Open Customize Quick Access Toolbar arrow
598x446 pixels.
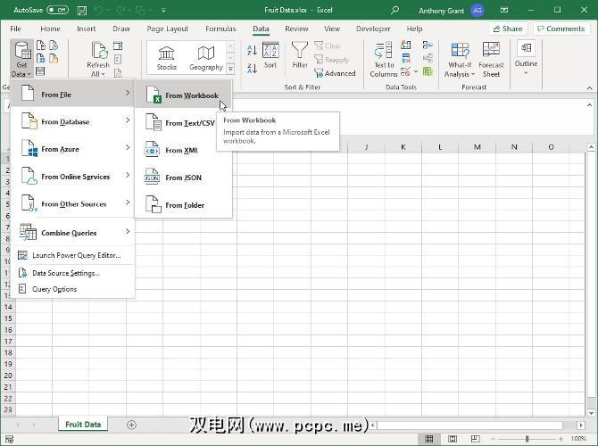[x=163, y=11]
